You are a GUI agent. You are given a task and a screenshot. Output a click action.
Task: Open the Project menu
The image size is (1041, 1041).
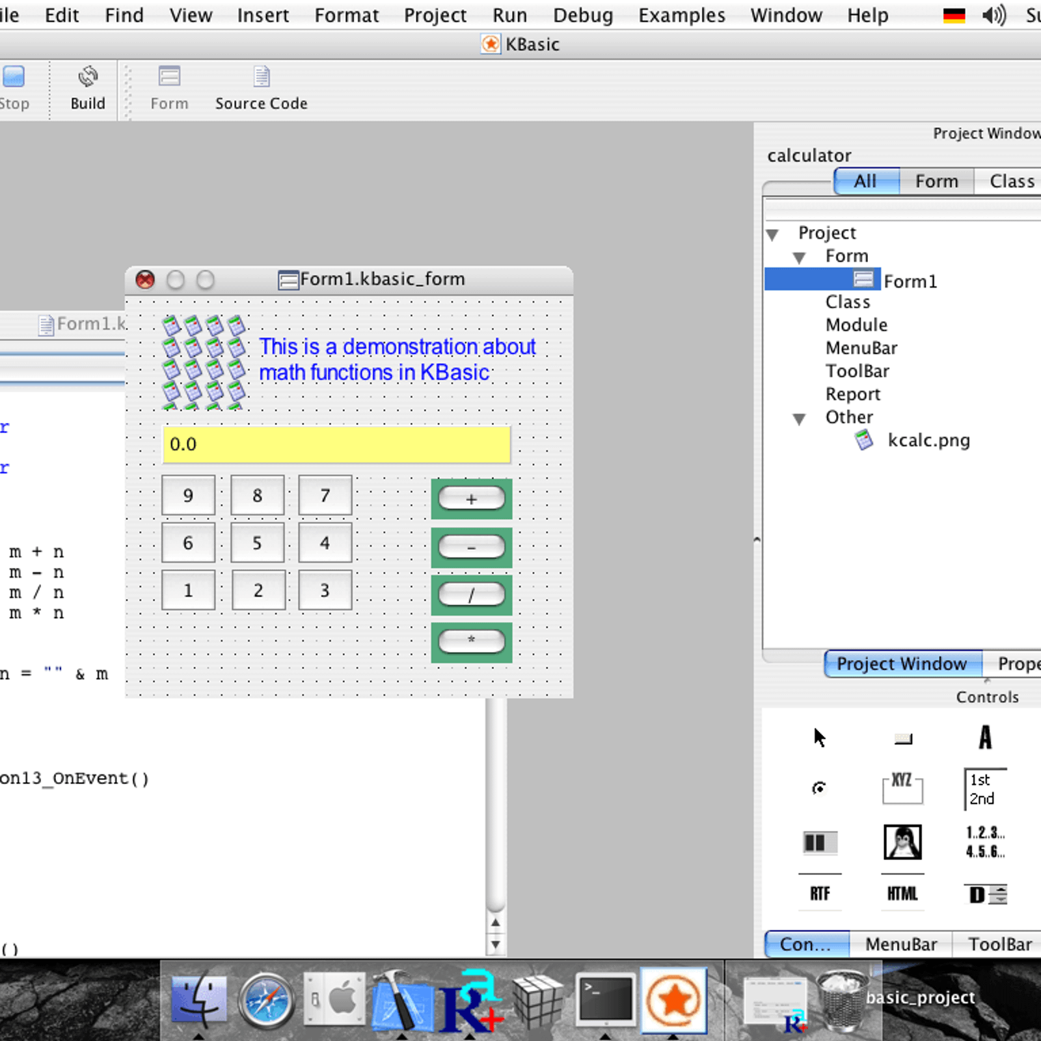[435, 15]
